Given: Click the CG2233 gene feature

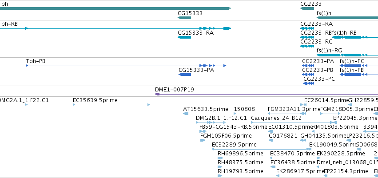Looking at the screenshot, I should [x=307, y=8].
